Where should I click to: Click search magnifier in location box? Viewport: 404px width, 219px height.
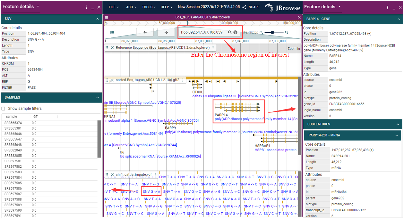coord(230,32)
